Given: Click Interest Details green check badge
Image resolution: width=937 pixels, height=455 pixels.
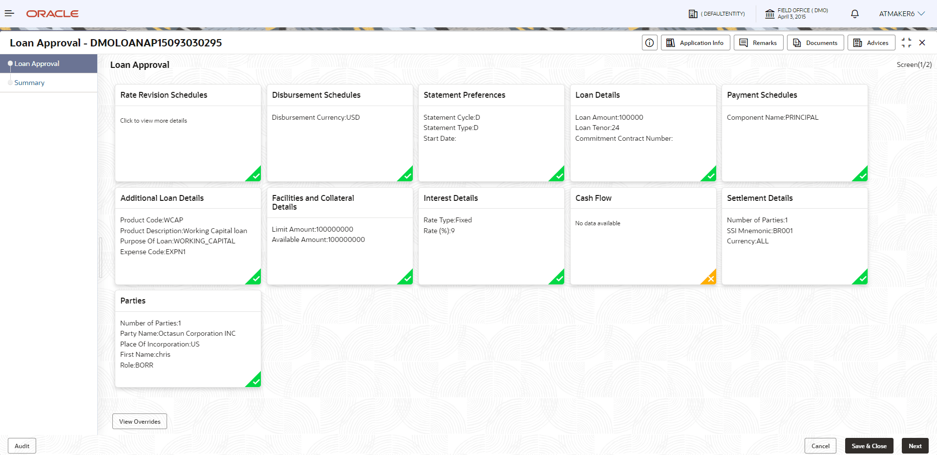Looking at the screenshot, I should 558,279.
